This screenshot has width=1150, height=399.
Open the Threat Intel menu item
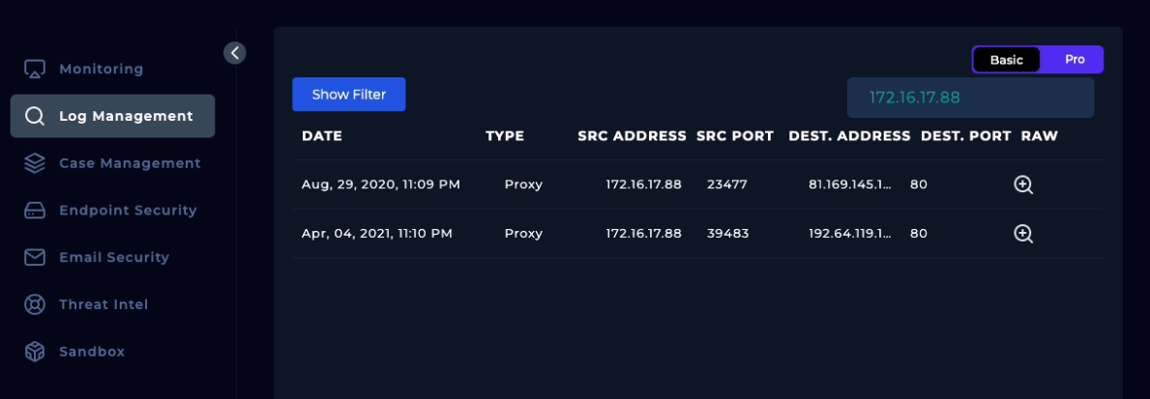103,304
